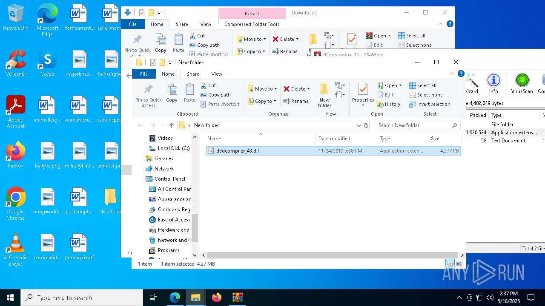
Task: Switch to Home tab in New folder window
Action: tap(168, 74)
